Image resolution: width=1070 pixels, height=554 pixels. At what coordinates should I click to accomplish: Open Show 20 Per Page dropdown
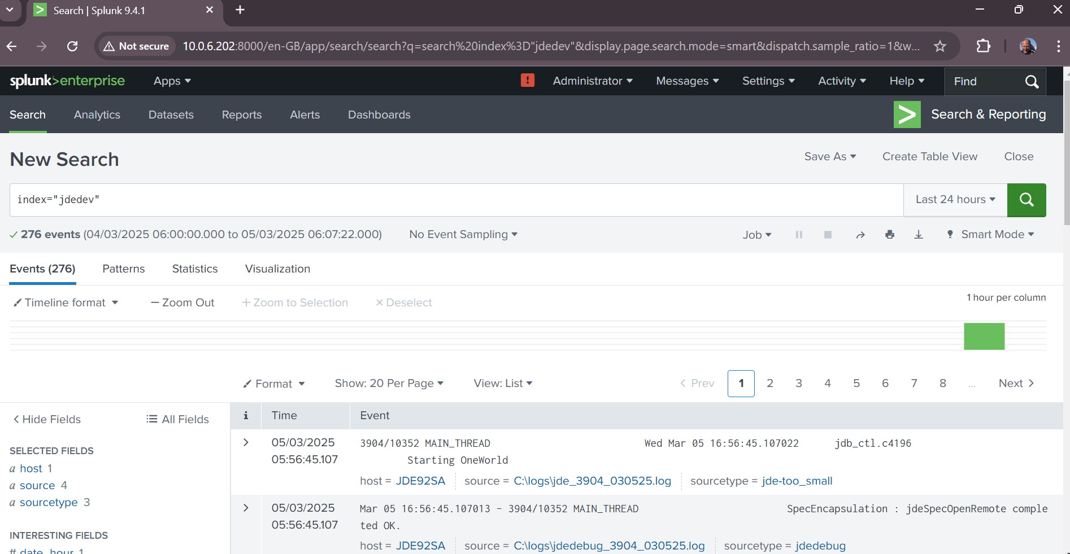(x=389, y=384)
